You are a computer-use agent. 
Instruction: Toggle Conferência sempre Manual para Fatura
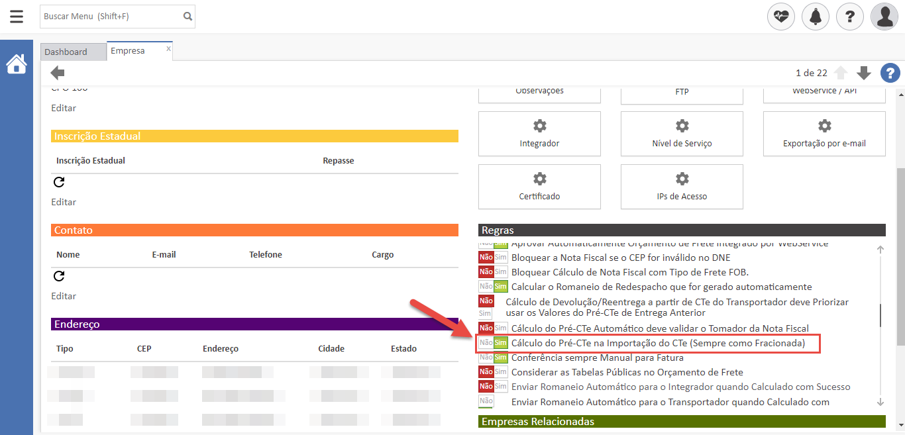pyautogui.click(x=493, y=358)
